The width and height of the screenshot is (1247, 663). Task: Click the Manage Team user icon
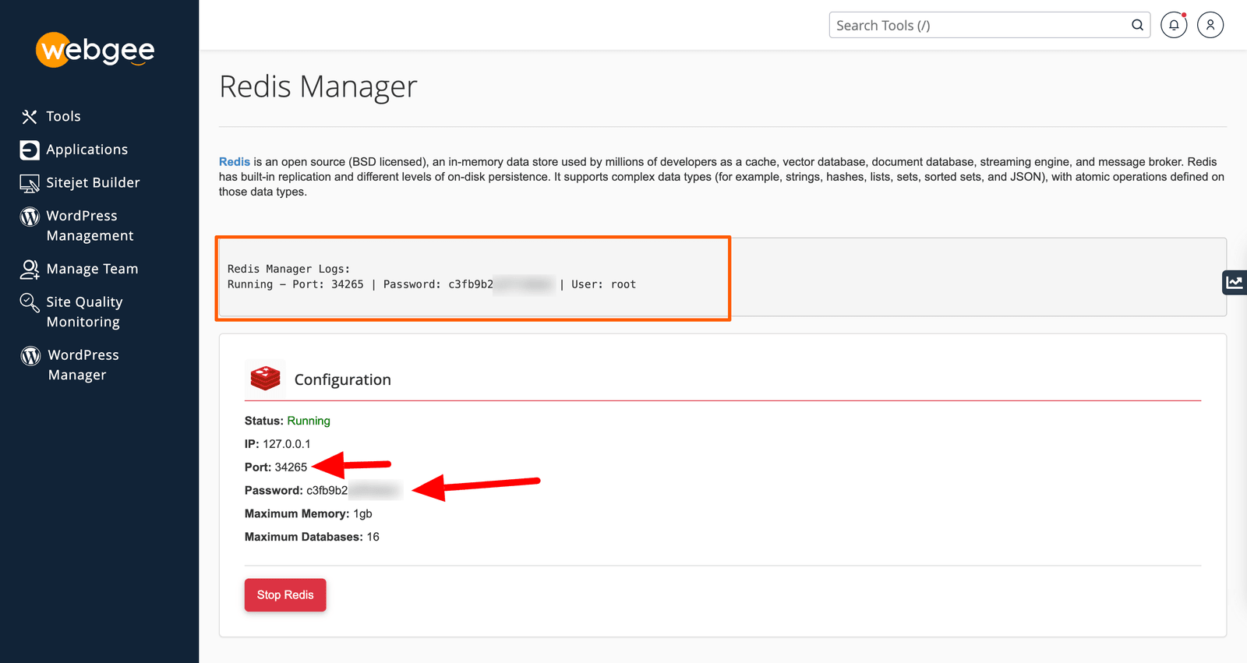pyautogui.click(x=30, y=270)
